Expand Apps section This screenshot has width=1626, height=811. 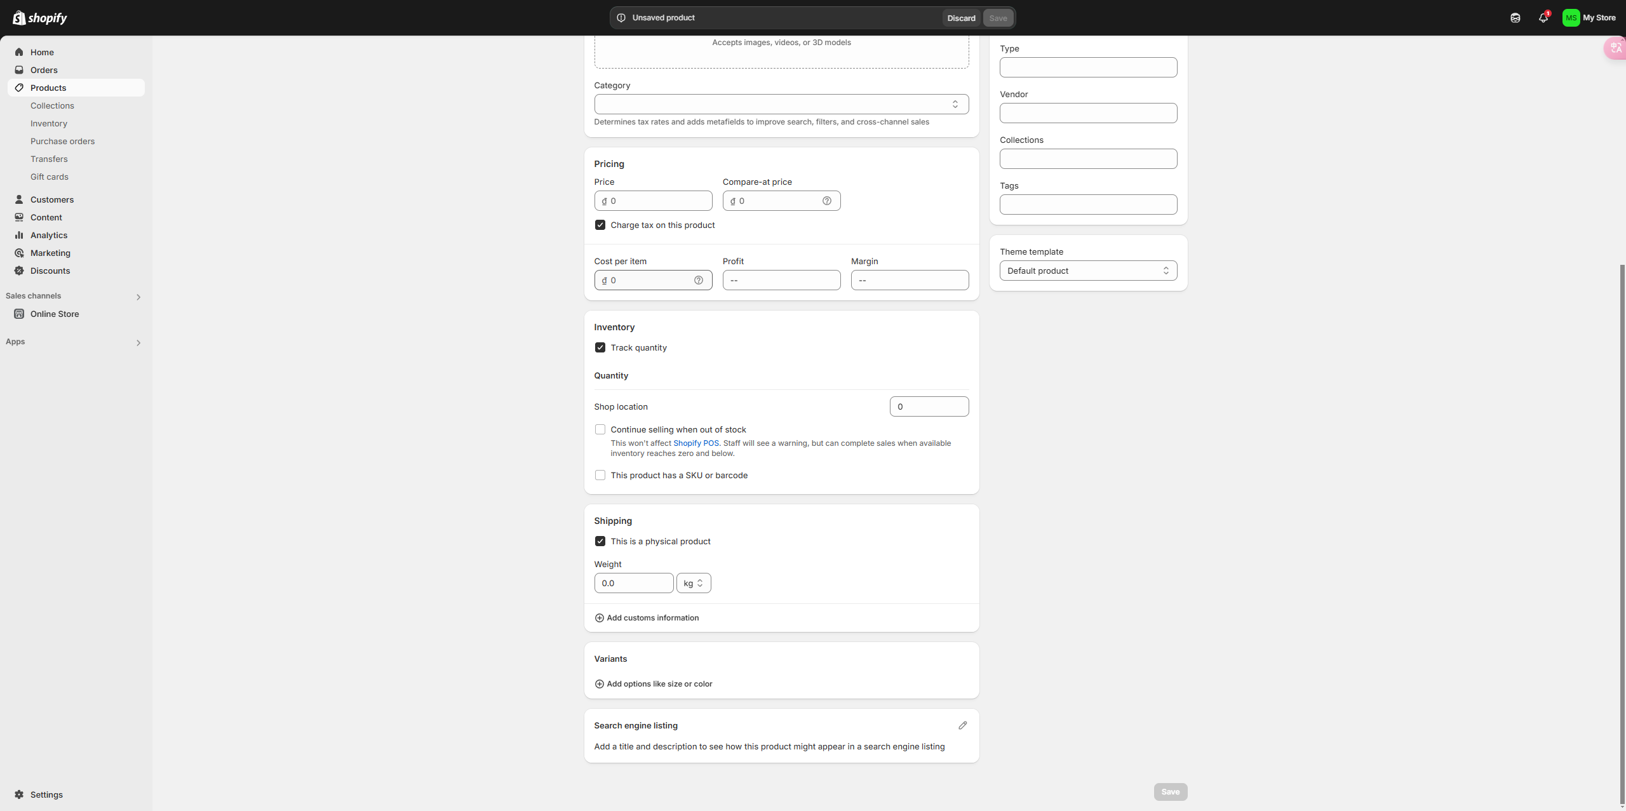(138, 343)
